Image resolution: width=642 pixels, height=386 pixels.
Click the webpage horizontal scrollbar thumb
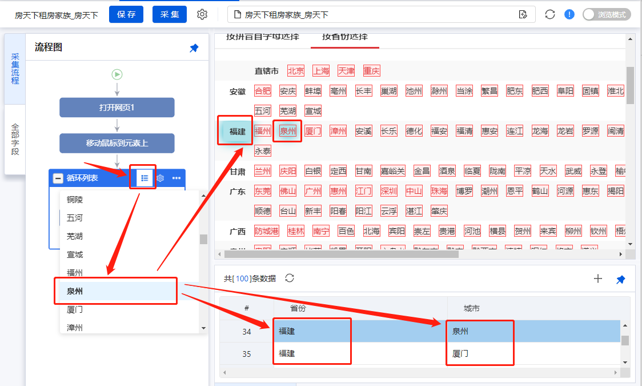click(x=342, y=254)
